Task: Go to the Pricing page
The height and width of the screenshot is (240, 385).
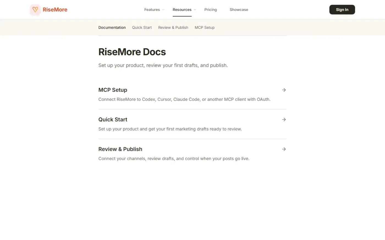Action: point(211,10)
